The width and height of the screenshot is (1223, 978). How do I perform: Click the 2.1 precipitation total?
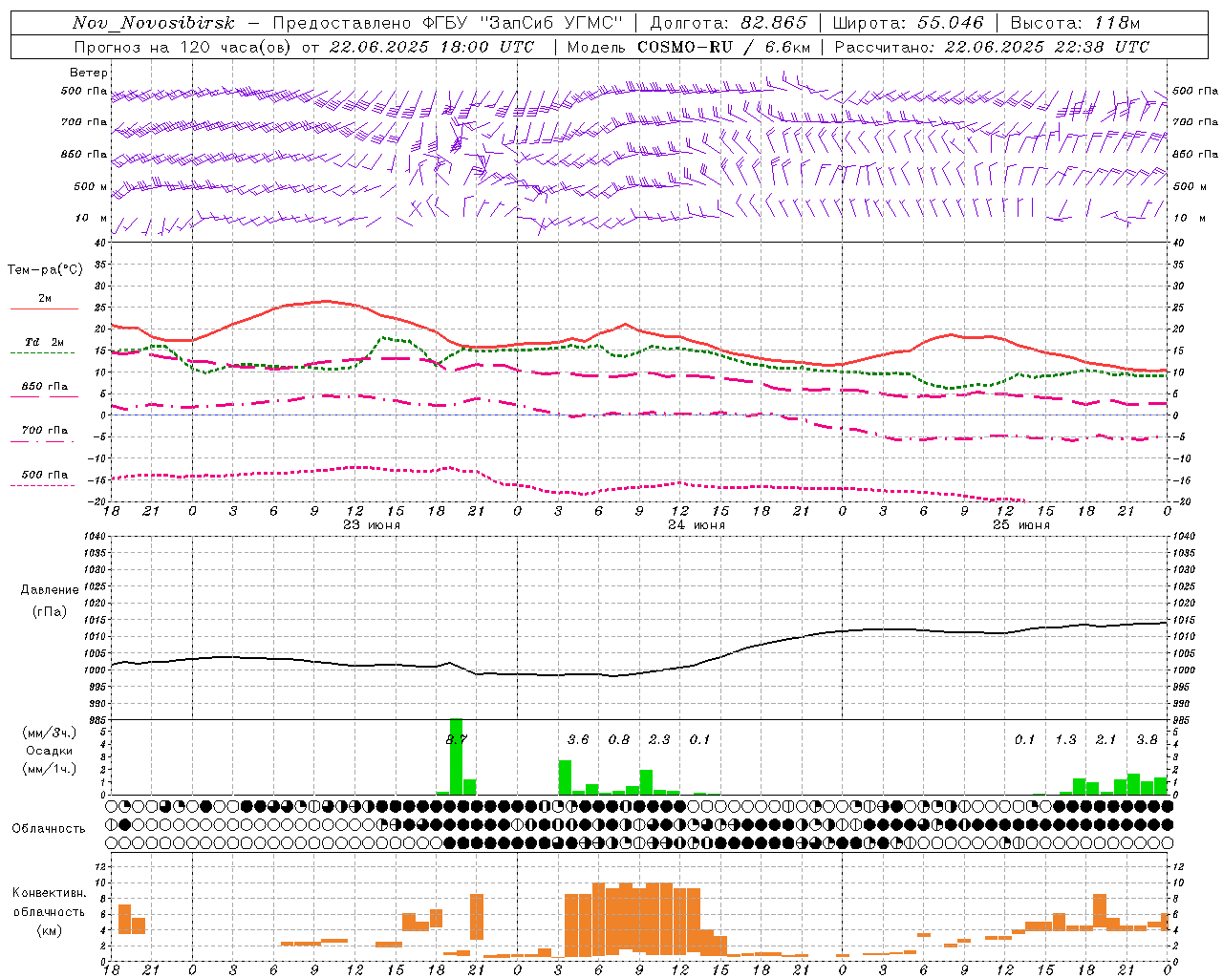pyautogui.click(x=1106, y=739)
